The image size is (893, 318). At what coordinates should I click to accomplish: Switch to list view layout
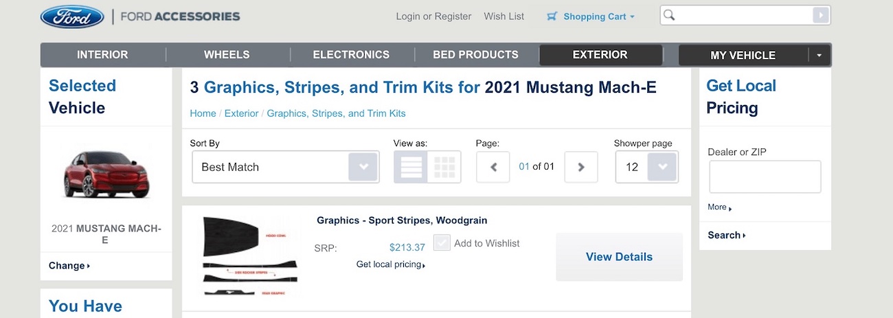pyautogui.click(x=411, y=167)
